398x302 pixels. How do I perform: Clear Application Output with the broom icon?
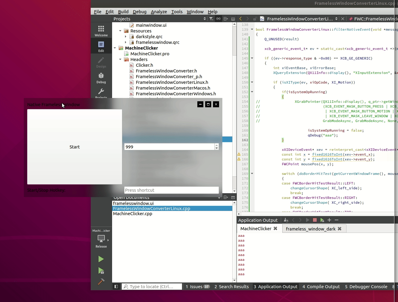tap(286, 220)
